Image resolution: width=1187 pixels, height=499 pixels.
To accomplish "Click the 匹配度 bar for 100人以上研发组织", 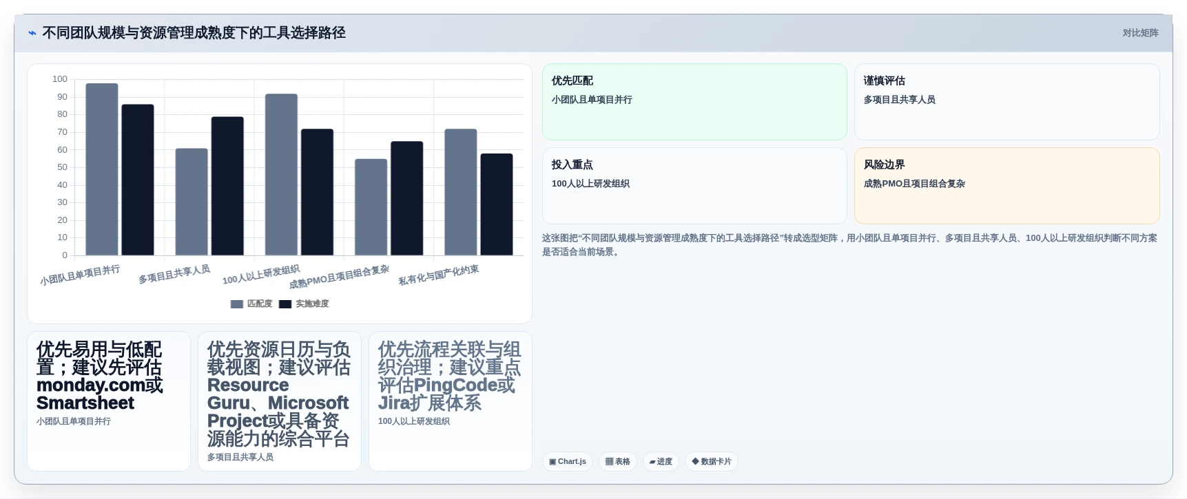I will (281, 175).
